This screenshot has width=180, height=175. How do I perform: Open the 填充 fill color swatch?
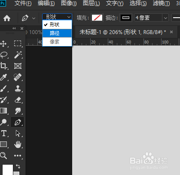pyautogui.click(x=97, y=18)
